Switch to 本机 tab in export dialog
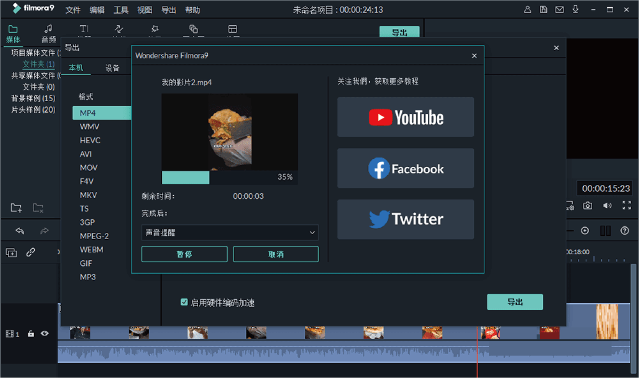The width and height of the screenshot is (639, 378). click(x=76, y=68)
